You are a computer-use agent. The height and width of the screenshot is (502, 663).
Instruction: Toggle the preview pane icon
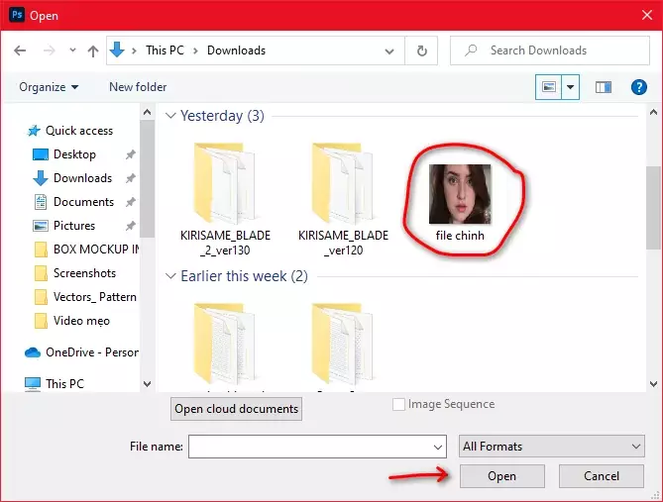[604, 87]
